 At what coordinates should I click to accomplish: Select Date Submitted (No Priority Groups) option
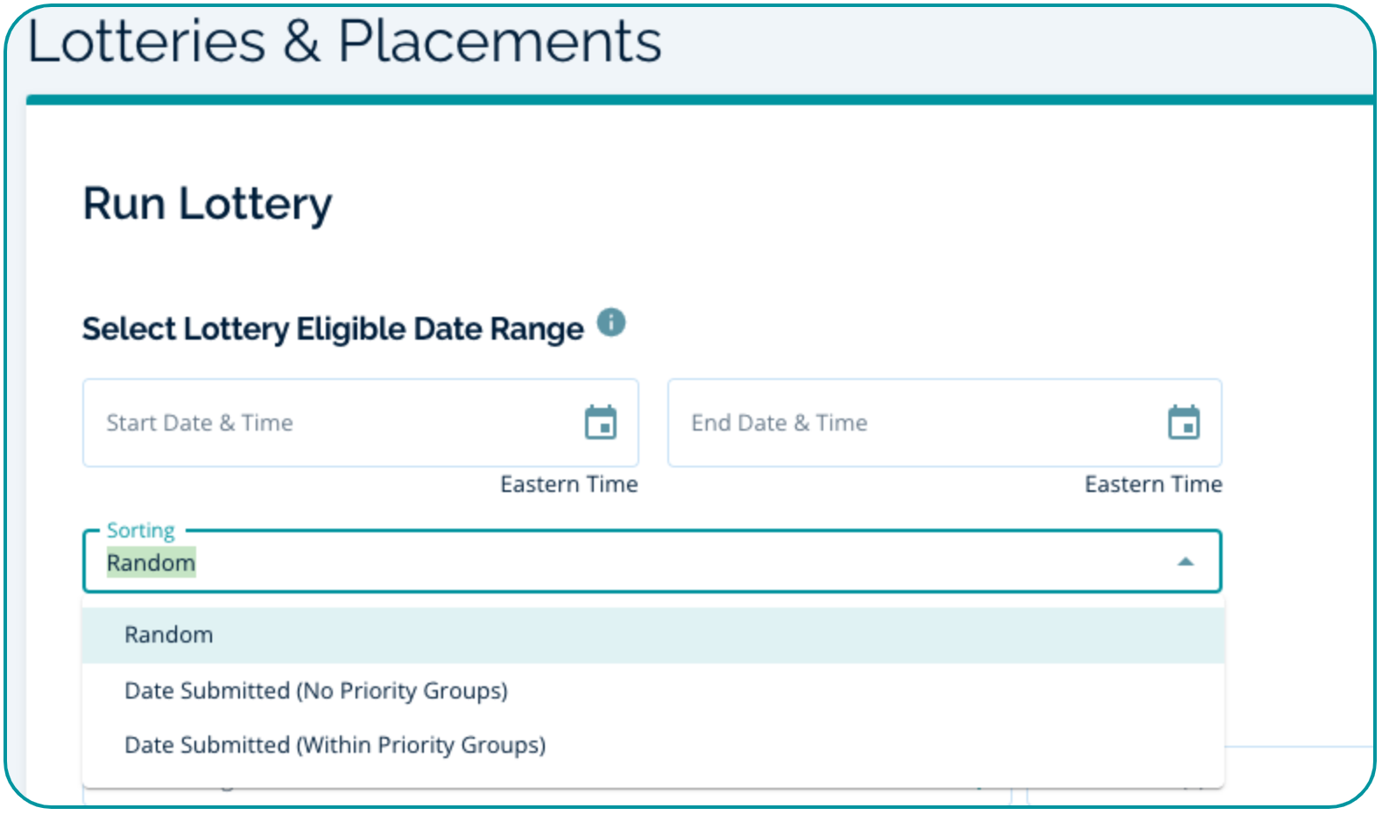316,691
